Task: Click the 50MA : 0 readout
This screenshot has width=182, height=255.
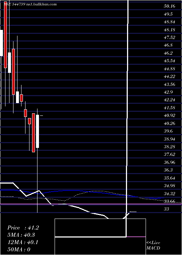Action: tap(19, 250)
